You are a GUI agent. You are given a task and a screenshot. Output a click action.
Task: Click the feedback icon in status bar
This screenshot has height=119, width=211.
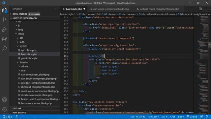[x=201, y=116]
